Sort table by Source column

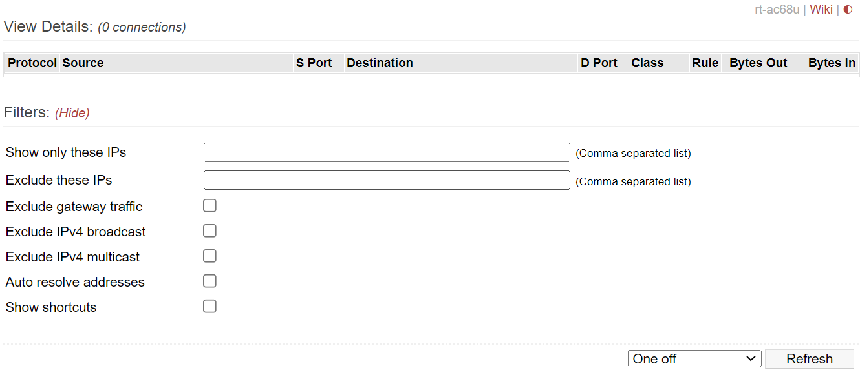click(x=177, y=63)
